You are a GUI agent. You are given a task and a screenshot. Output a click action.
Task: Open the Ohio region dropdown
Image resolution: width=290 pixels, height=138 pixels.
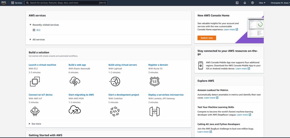262,3
